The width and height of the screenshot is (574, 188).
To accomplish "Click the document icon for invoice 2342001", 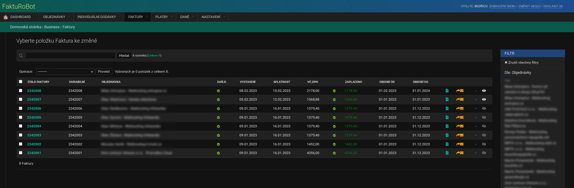I will click(x=447, y=153).
